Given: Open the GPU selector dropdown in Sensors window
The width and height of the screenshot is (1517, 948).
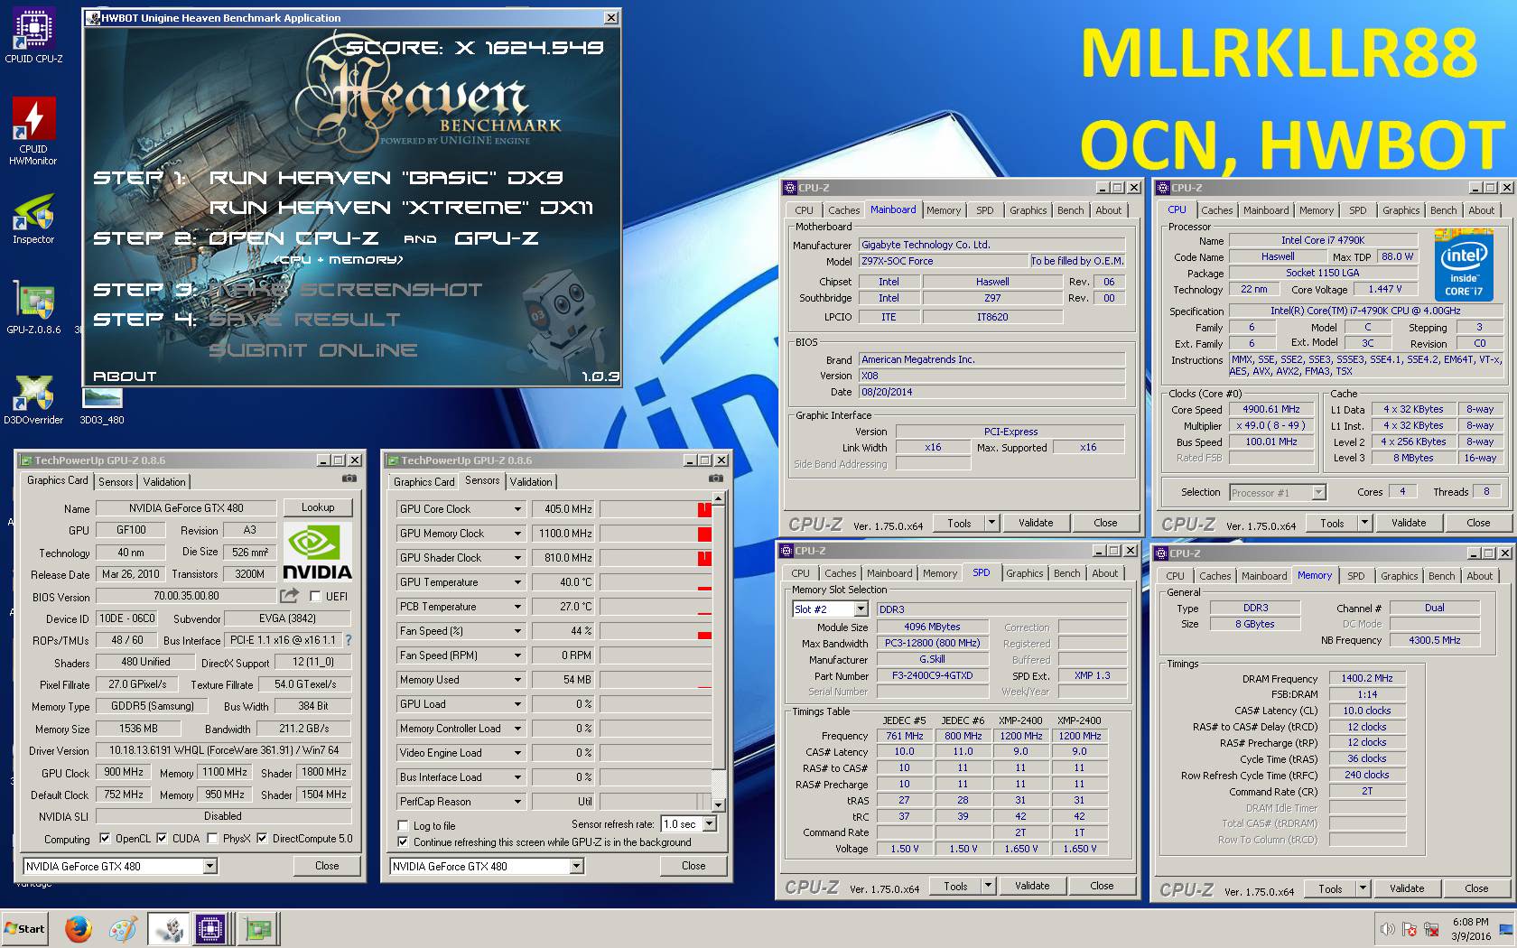Looking at the screenshot, I should point(576,866).
